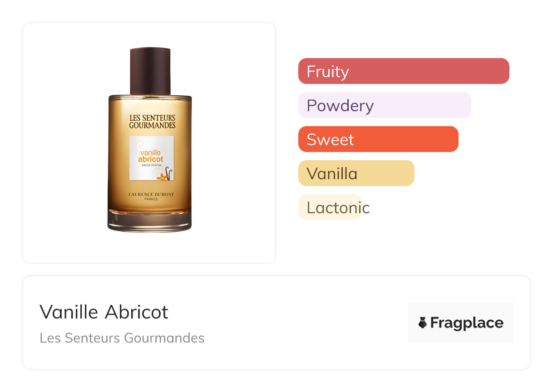The height and width of the screenshot is (392, 553).
Task: Click the vanille abricot bottle label
Action: [x=152, y=158]
